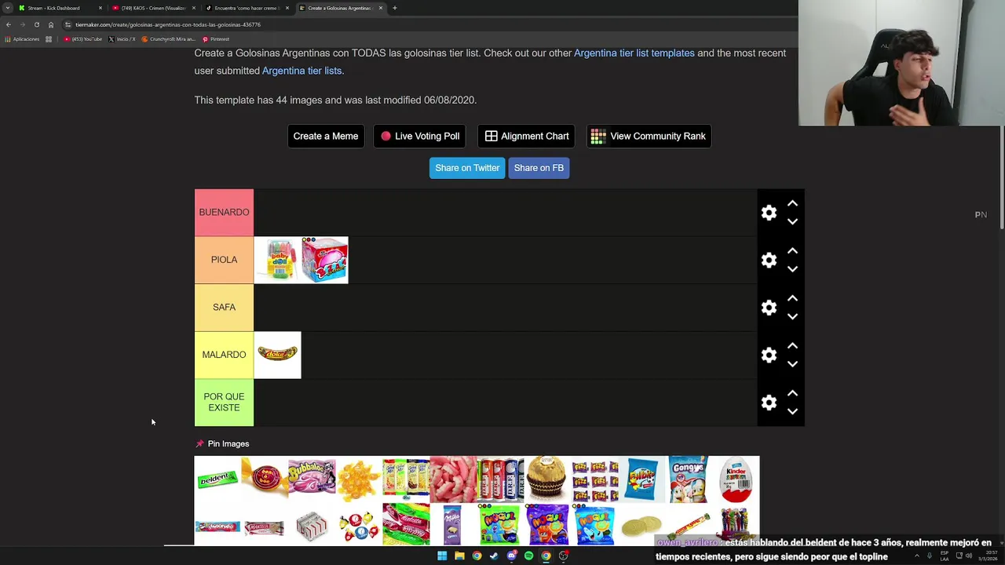The image size is (1005, 565).
Task: Select the Bubbaloo gum image
Action: pos(312,479)
